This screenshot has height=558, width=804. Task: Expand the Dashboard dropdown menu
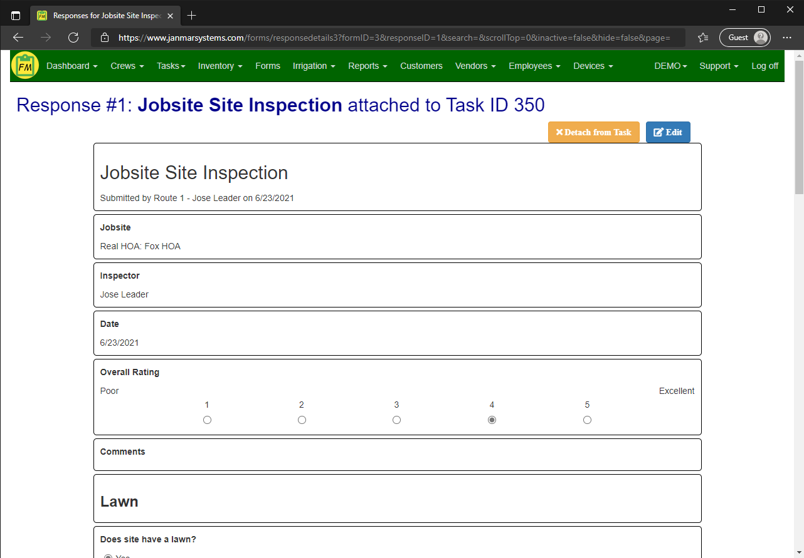pyautogui.click(x=72, y=66)
